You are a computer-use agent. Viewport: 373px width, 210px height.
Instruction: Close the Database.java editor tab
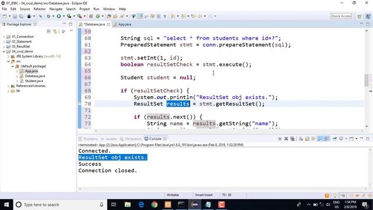click(x=108, y=24)
